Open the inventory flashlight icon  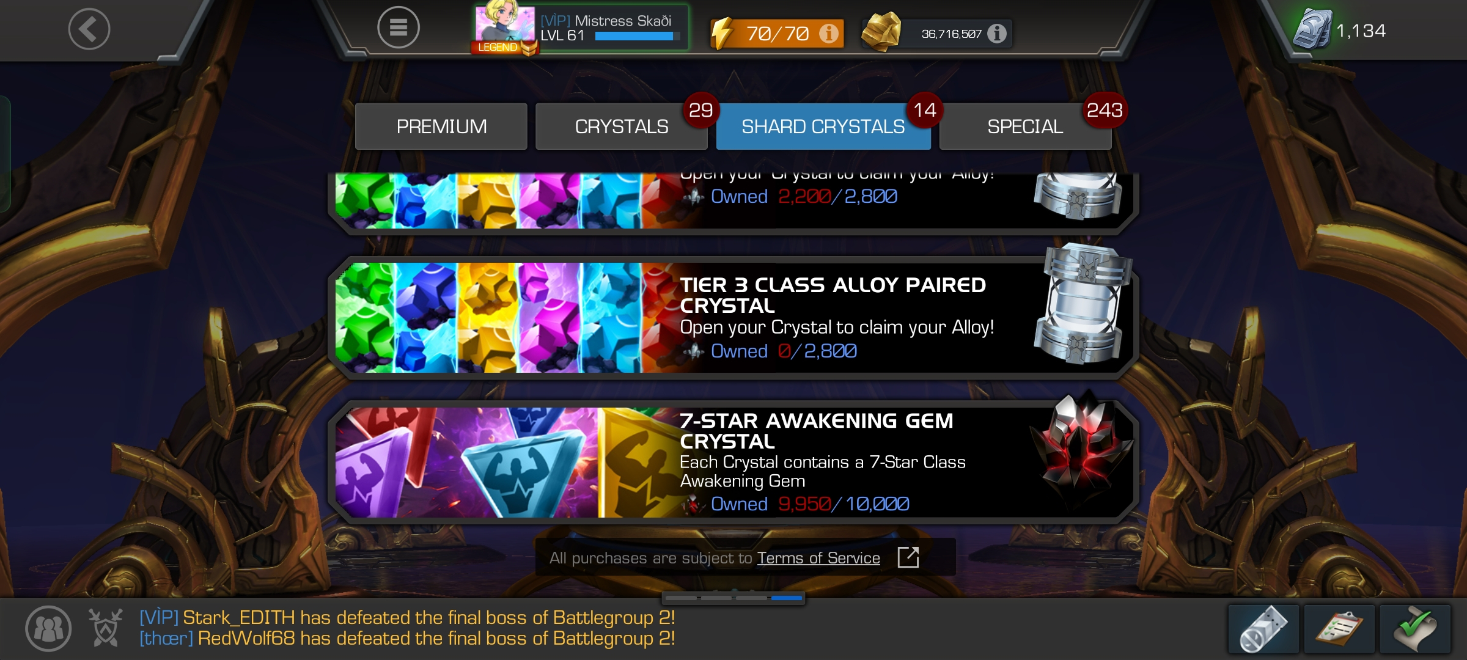[1263, 629]
